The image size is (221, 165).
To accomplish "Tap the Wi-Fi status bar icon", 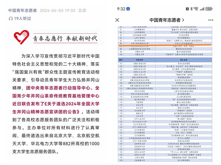I will (x=196, y=9).
